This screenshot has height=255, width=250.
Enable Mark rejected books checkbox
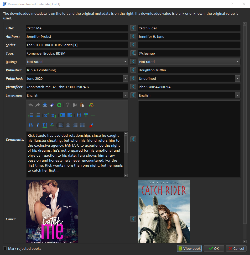(x=5, y=248)
